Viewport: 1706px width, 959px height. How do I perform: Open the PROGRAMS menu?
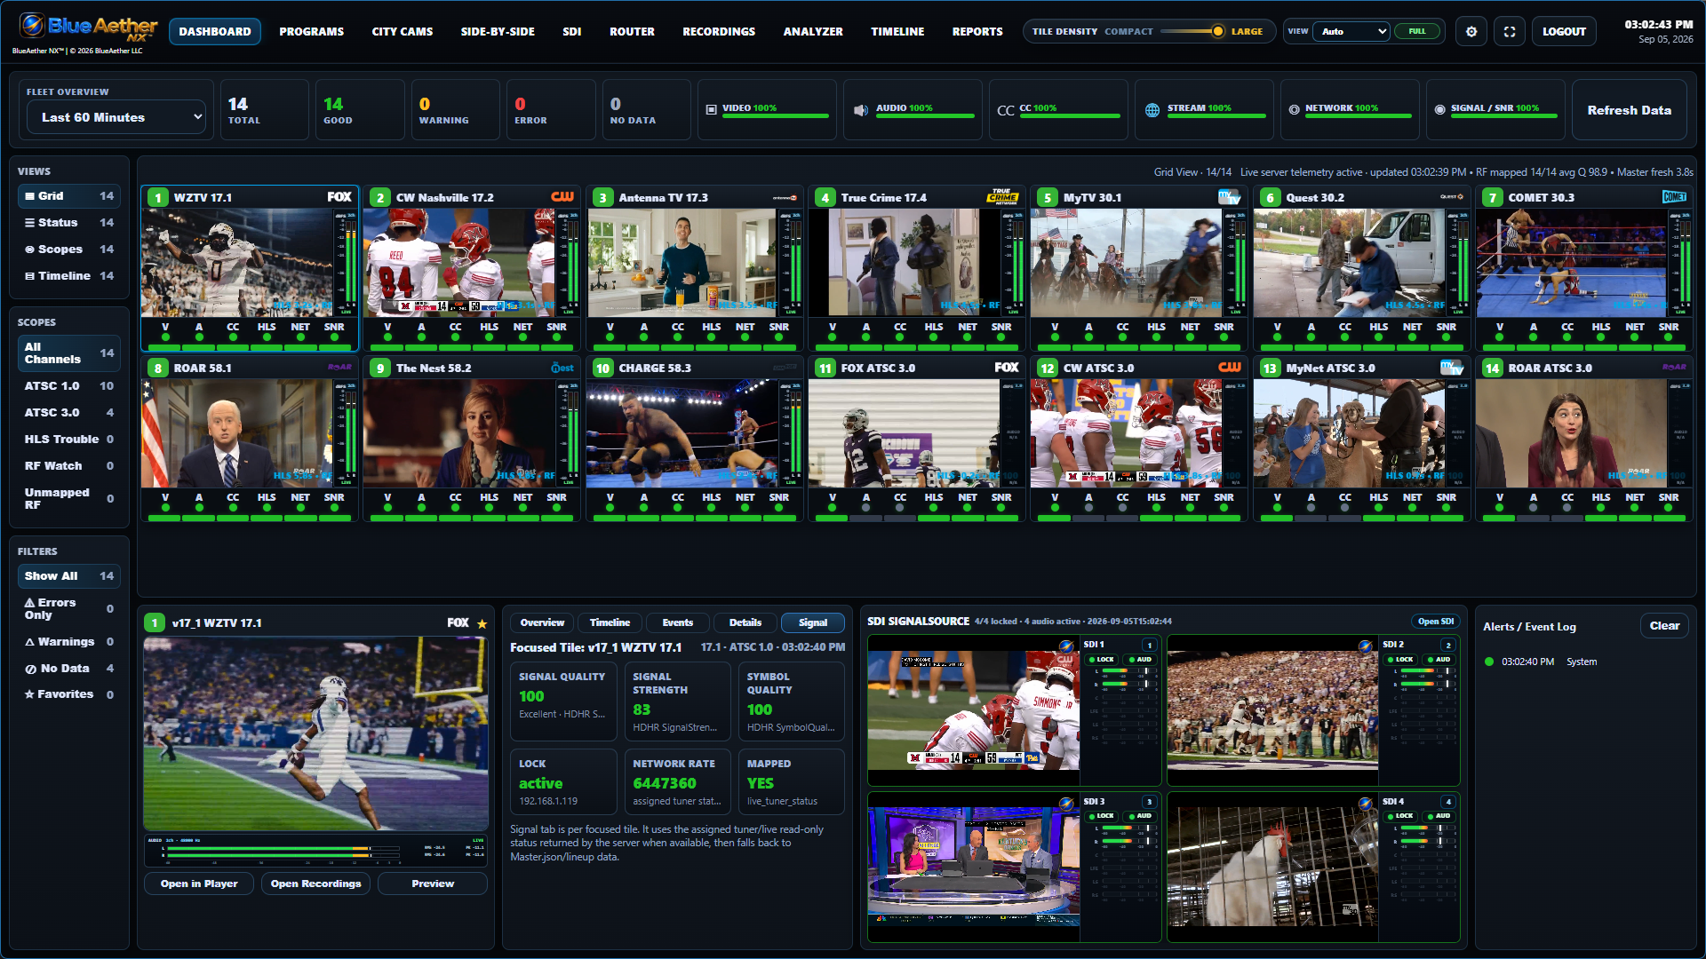(x=311, y=32)
